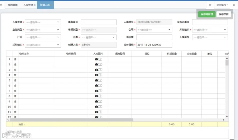This screenshot has height=140, width=238.
Task: Click the 采购订单号 input field
Action: tap(210, 22)
